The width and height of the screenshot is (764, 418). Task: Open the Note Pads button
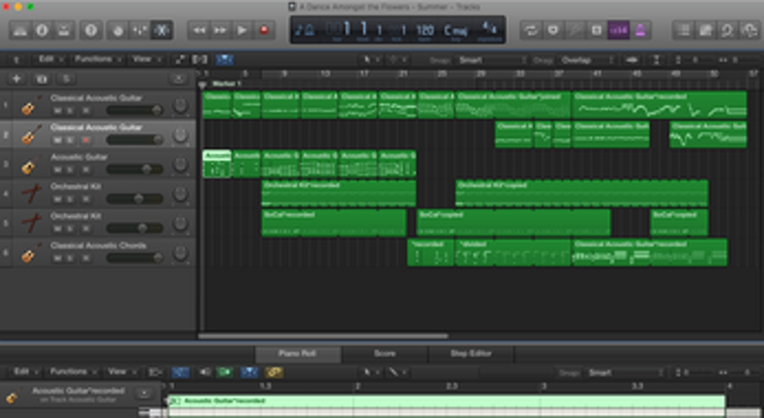click(x=706, y=31)
